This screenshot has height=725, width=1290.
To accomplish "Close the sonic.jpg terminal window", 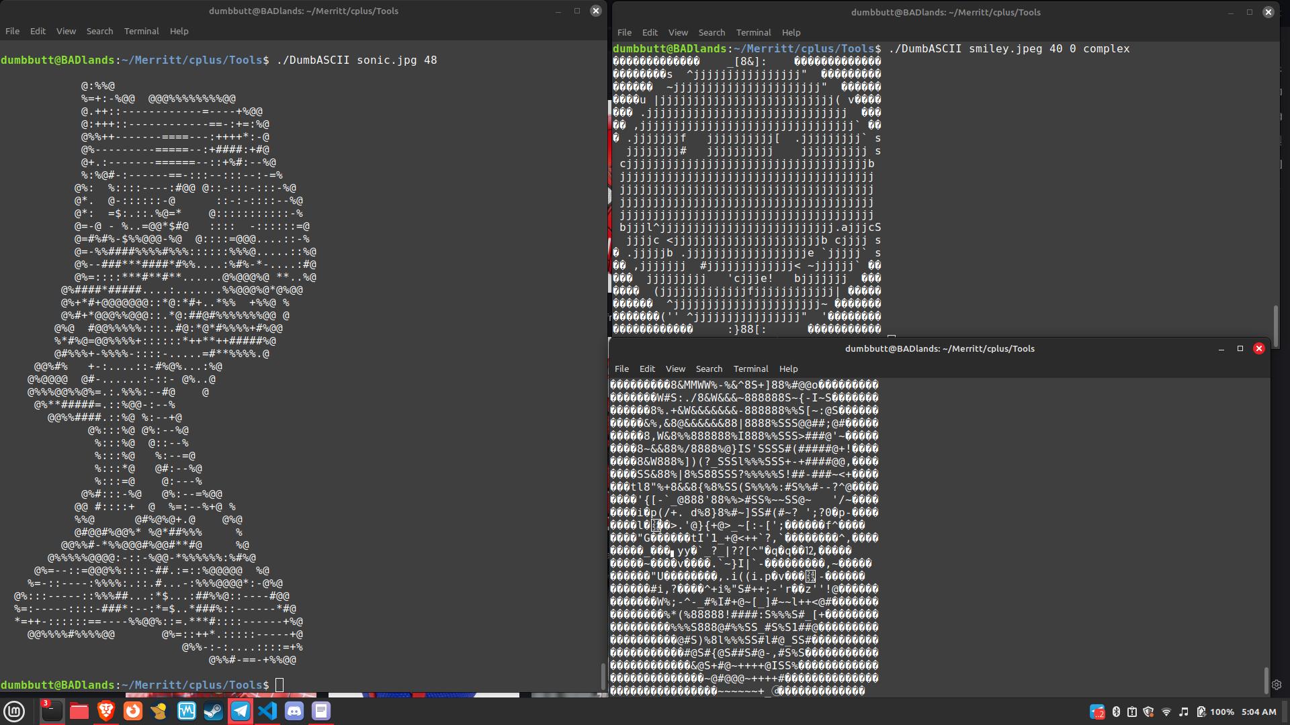I will pyautogui.click(x=595, y=11).
